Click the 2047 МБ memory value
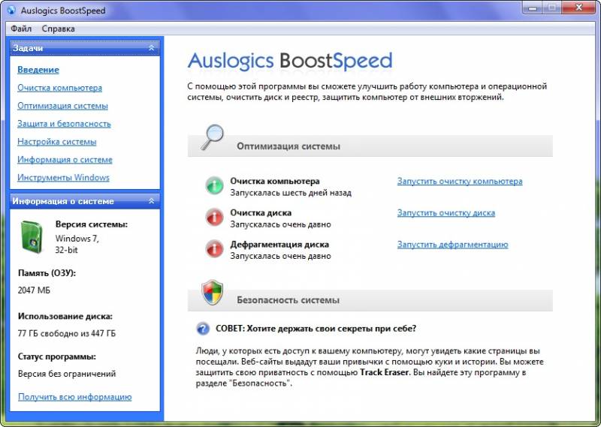The image size is (601, 427). (34, 290)
